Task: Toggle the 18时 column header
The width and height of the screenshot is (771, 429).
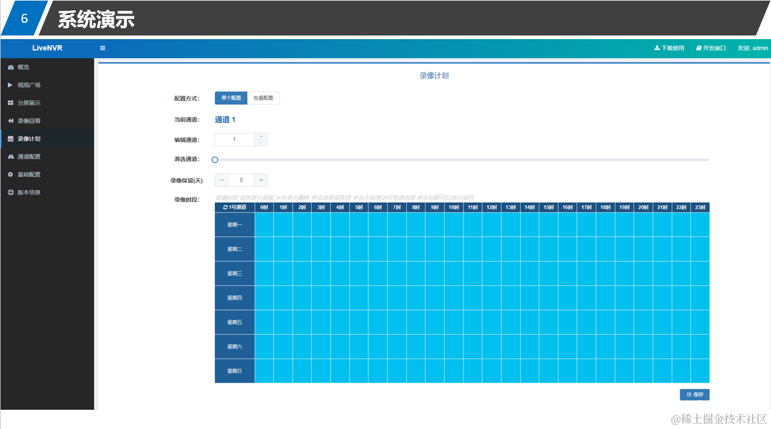Action: (605, 207)
